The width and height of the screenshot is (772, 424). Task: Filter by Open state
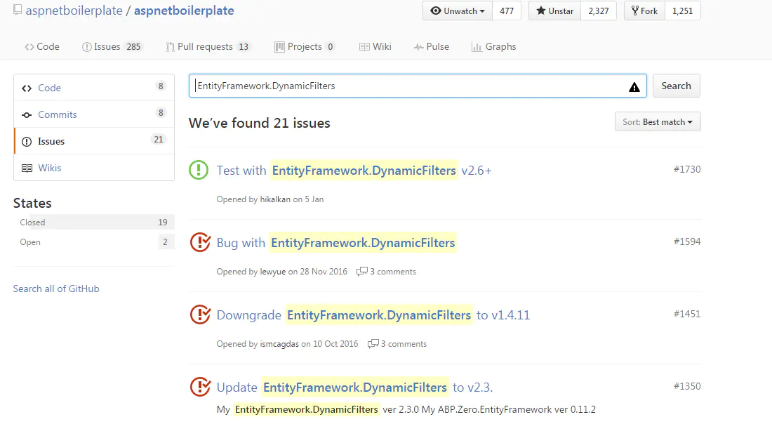(x=93, y=241)
